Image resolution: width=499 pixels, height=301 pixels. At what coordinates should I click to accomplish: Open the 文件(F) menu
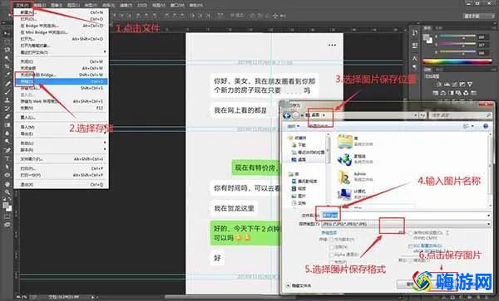click(x=23, y=5)
